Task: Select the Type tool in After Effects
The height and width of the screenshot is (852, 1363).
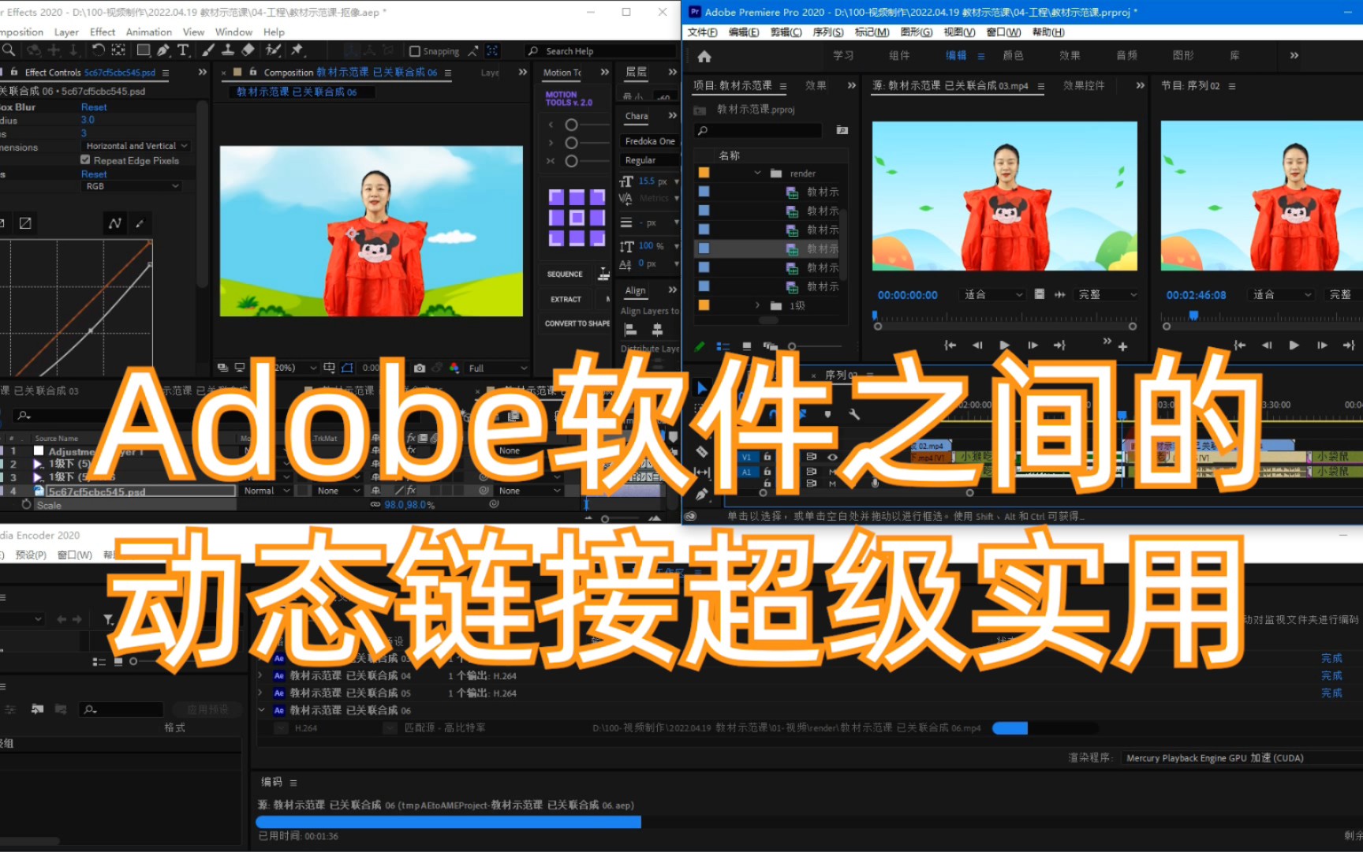Action: click(183, 50)
